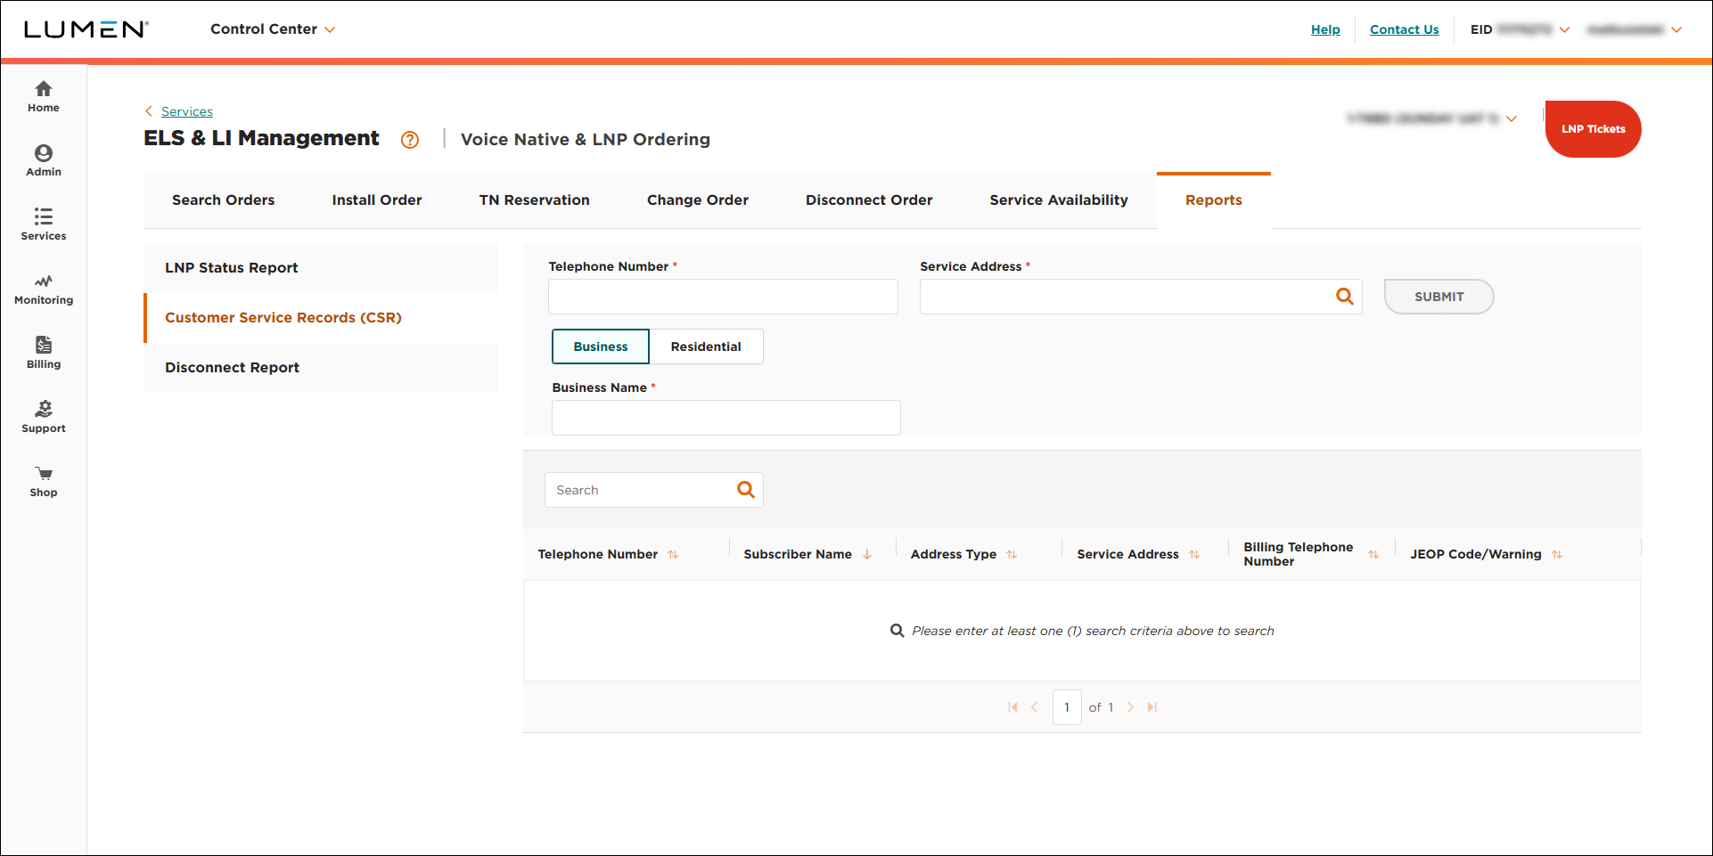Click the SUBMIT button
1713x856 pixels.
click(x=1438, y=297)
